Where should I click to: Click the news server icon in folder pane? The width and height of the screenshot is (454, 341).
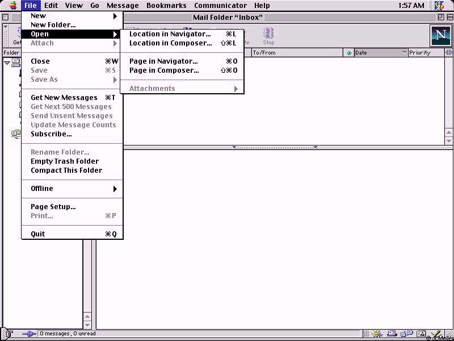pos(16,134)
